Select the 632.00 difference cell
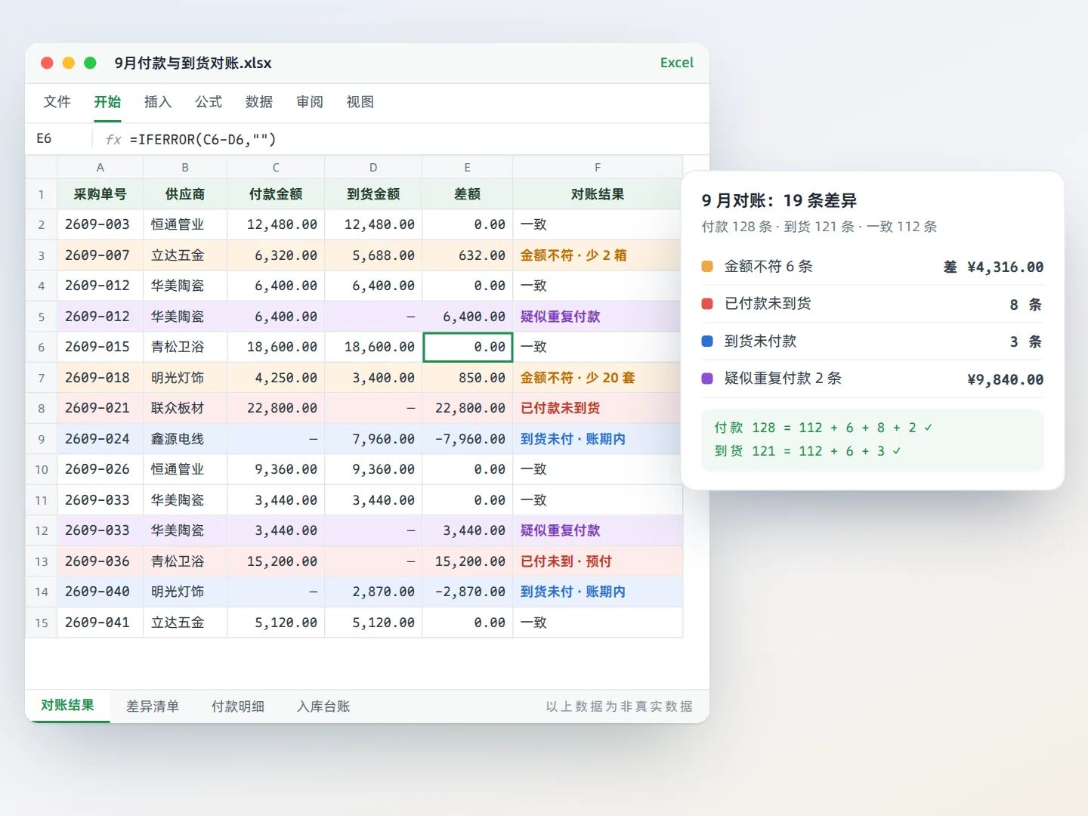 click(x=468, y=255)
